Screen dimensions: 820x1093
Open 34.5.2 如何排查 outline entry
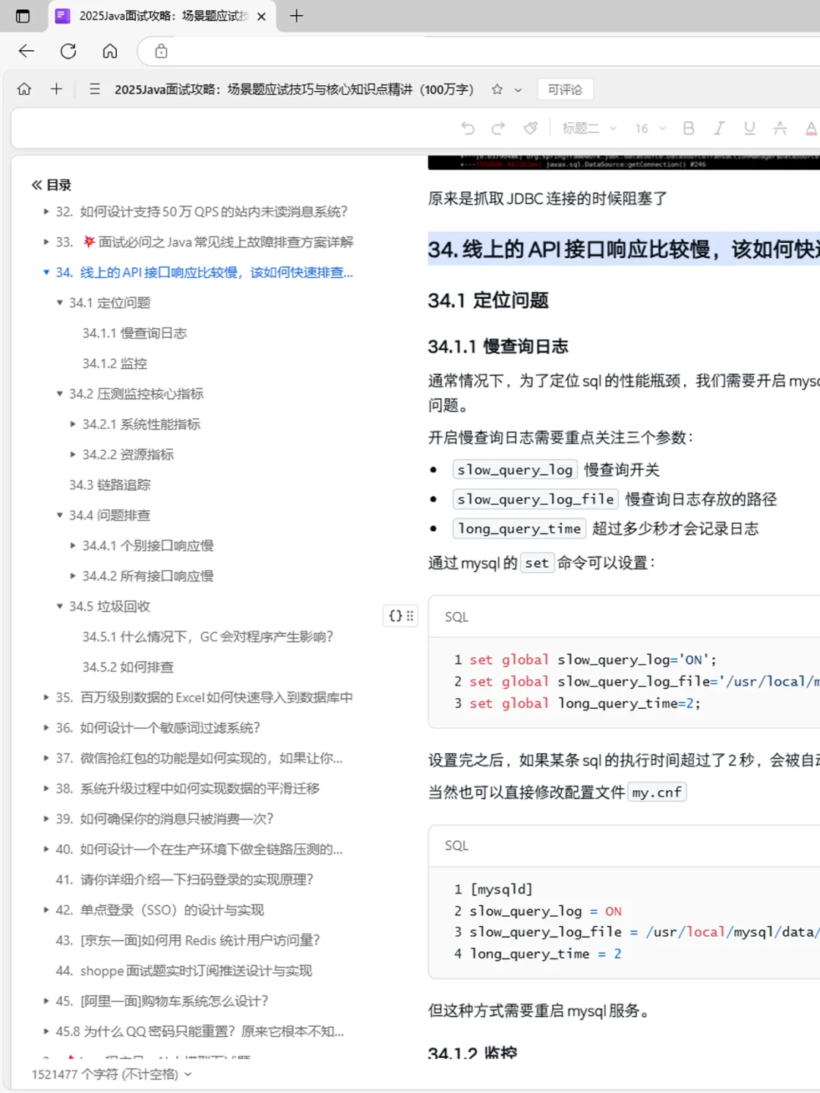128,667
